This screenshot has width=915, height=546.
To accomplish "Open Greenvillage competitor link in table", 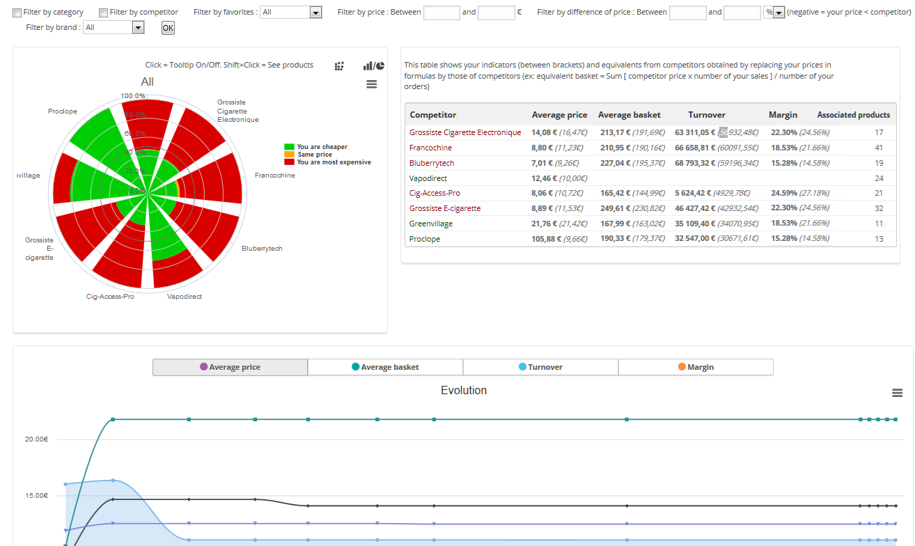I will (x=431, y=224).
